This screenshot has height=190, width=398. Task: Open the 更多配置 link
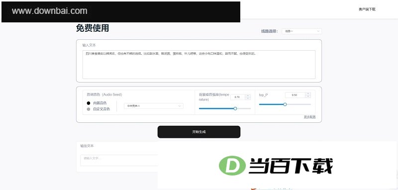point(309,117)
